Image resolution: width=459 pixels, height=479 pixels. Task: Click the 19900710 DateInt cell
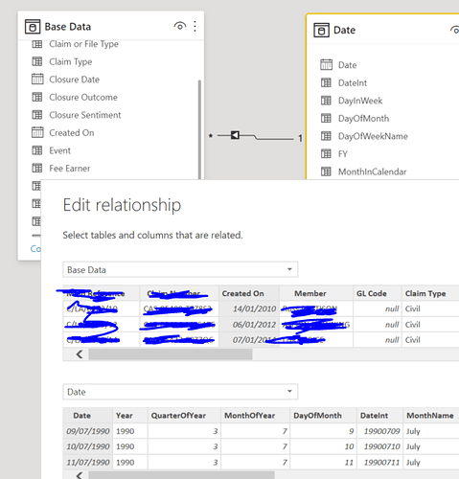[379, 446]
